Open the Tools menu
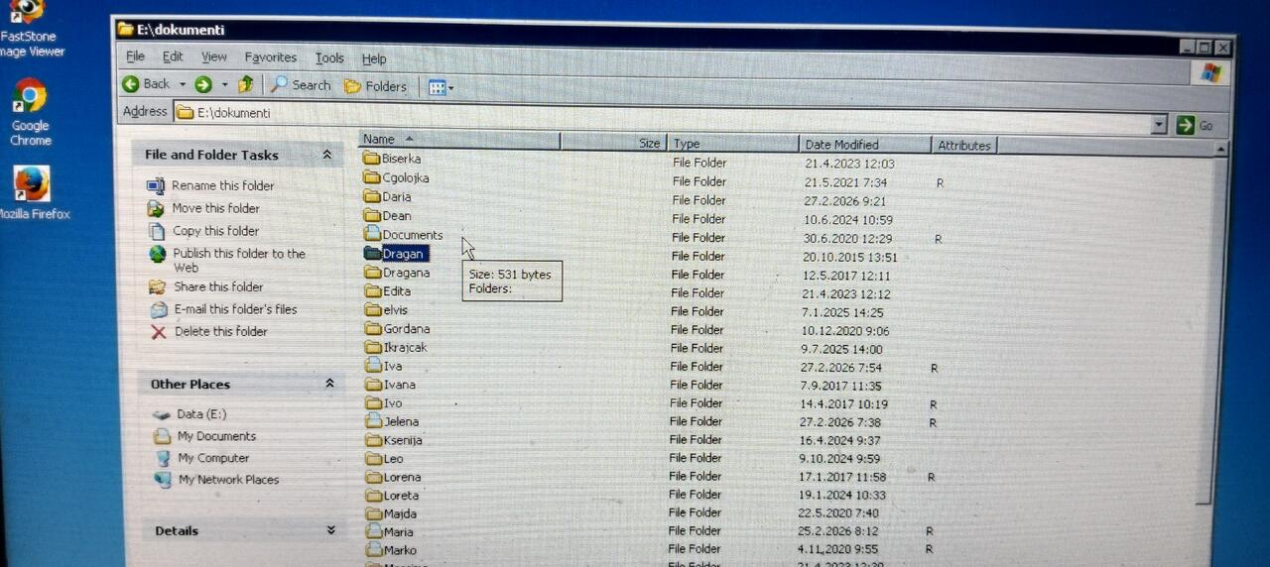The image size is (1270, 567). pos(329,58)
